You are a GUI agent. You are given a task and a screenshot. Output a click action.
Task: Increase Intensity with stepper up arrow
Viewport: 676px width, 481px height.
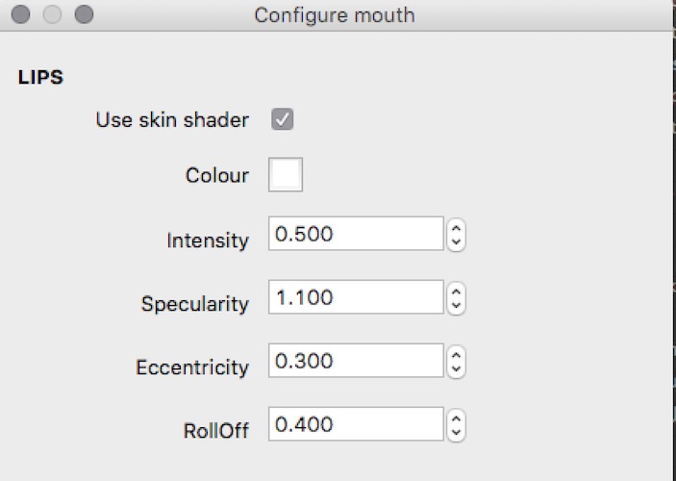click(457, 228)
